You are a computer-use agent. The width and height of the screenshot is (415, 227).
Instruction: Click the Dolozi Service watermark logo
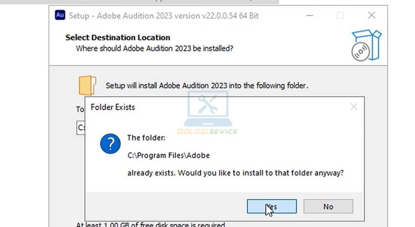tap(210, 113)
